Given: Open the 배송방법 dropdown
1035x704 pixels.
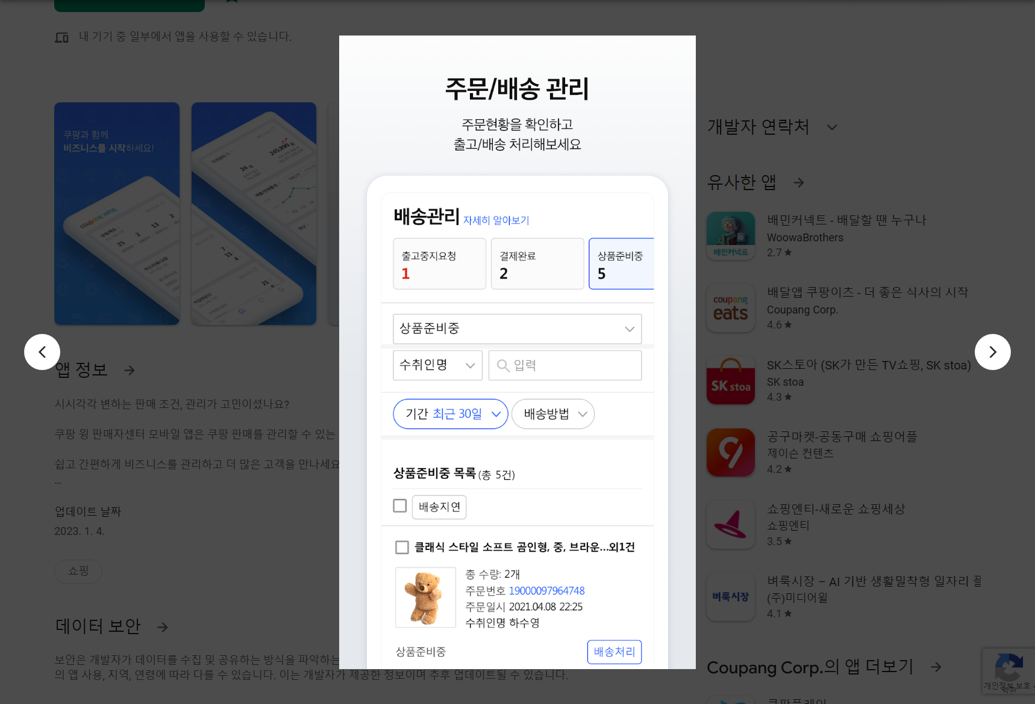Looking at the screenshot, I should point(552,413).
